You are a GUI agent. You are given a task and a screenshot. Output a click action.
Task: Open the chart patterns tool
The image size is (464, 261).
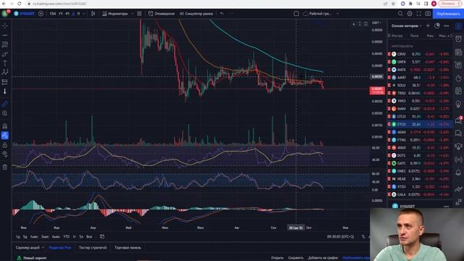tap(5, 72)
